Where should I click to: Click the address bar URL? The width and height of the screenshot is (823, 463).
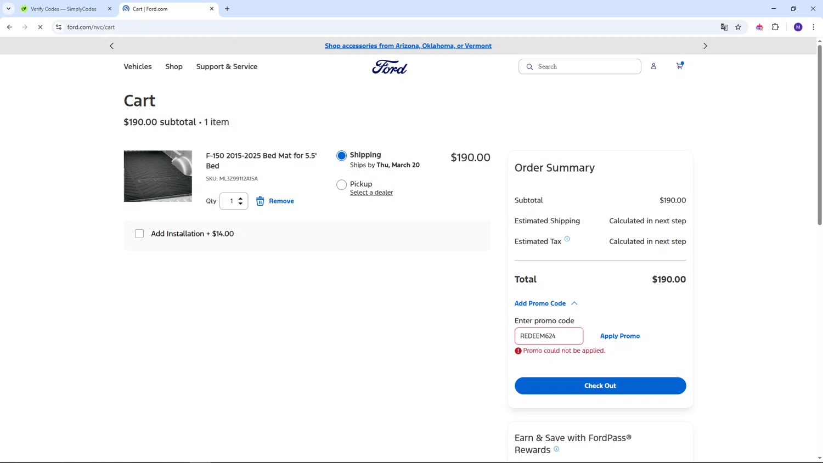click(x=91, y=27)
